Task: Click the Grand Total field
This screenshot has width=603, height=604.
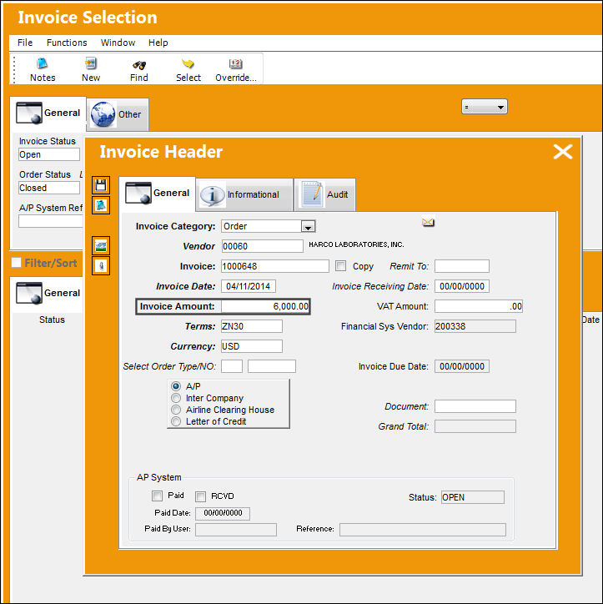Action: coord(475,426)
